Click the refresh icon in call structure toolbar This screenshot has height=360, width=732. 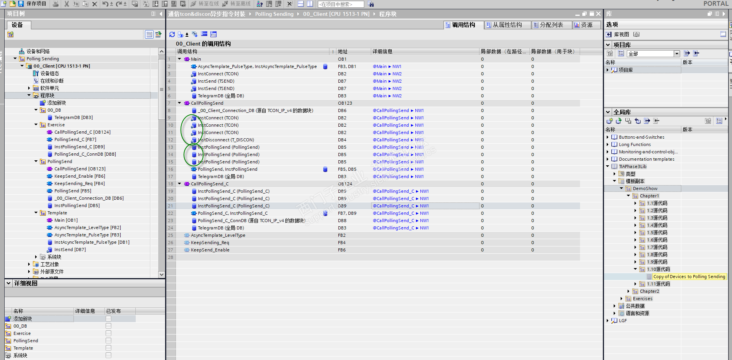pos(172,34)
